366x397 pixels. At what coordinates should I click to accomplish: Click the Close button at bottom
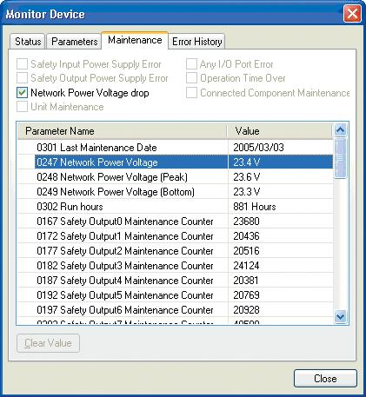[325, 379]
